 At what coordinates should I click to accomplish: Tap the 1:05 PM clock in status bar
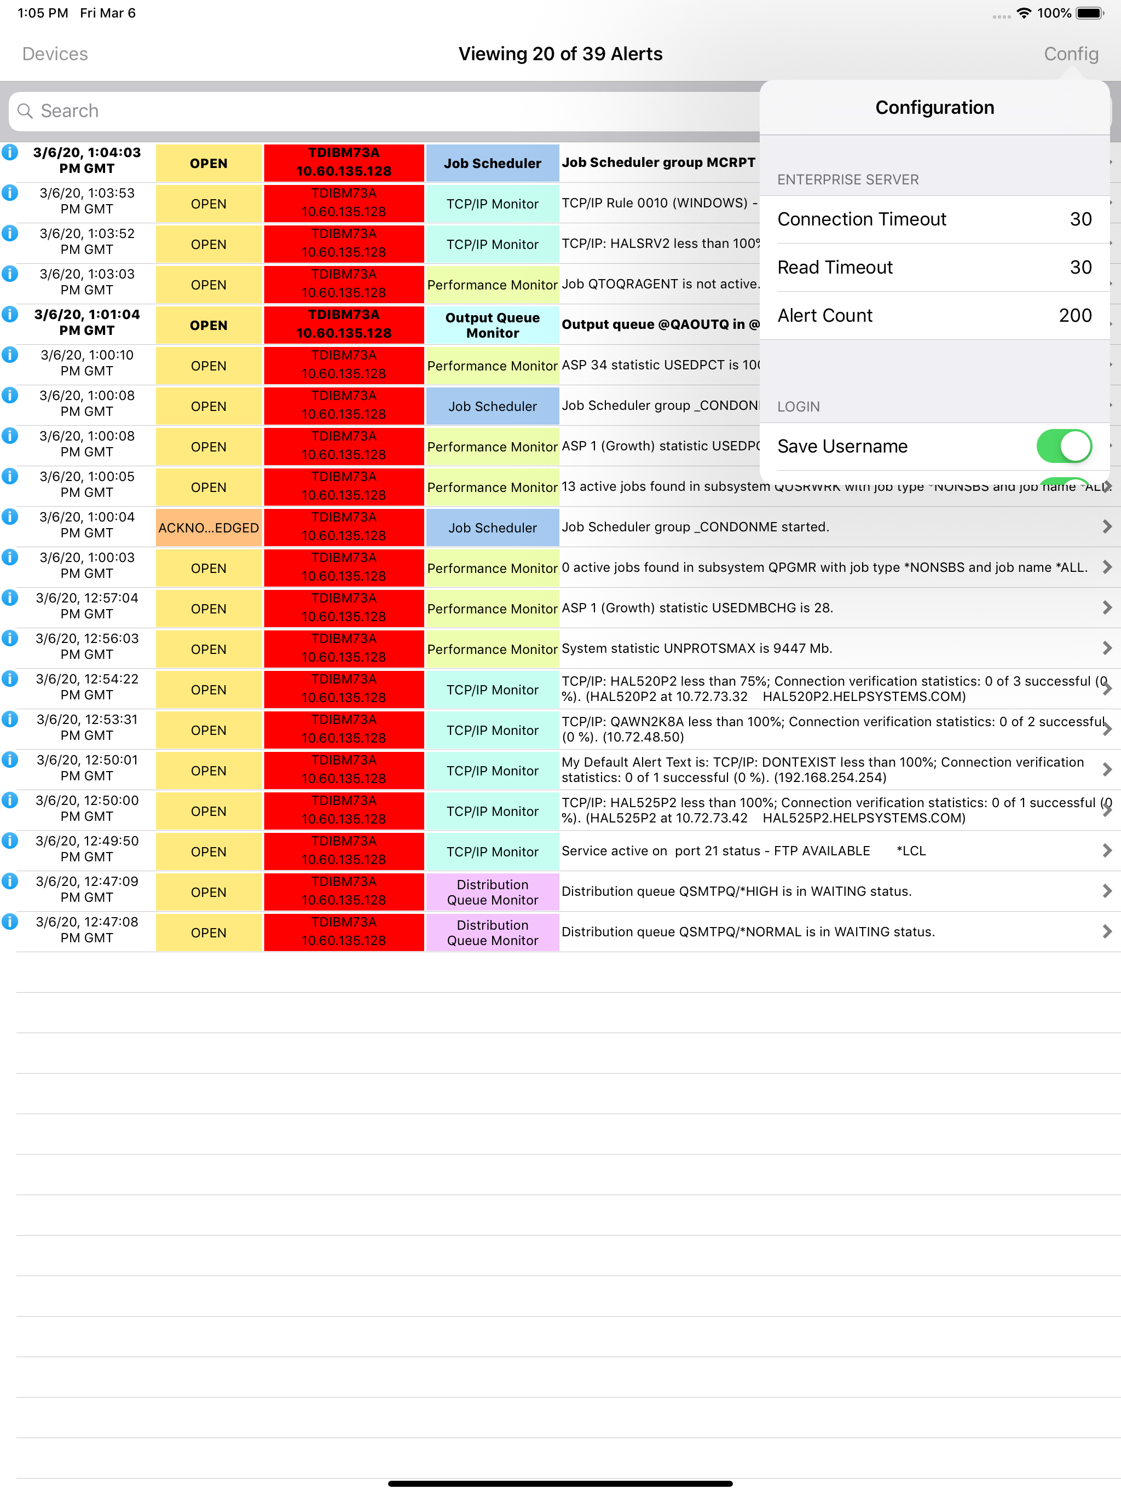click(43, 13)
